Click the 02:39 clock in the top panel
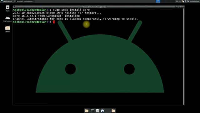 point(178,1)
